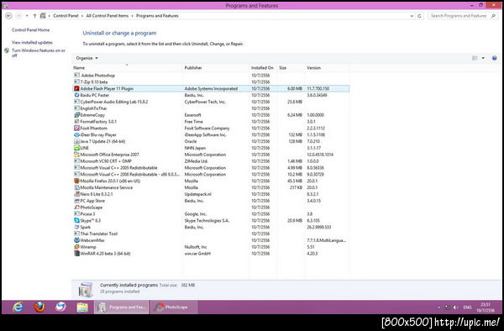Select the Java 7 Update 21 icon
504x331 pixels.
point(76,141)
